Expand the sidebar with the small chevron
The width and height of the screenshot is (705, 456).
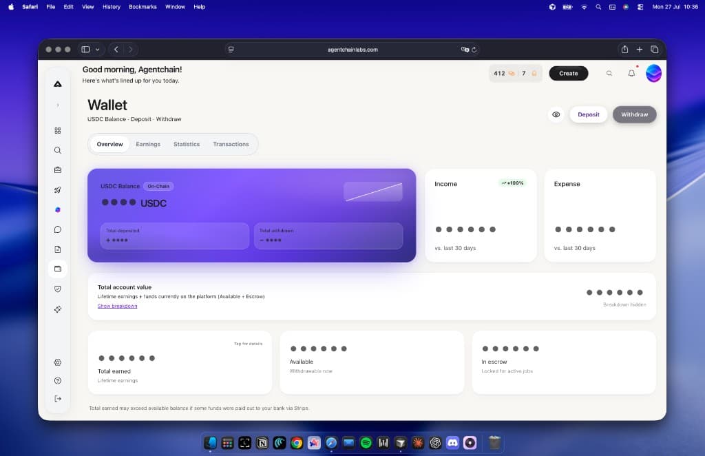pyautogui.click(x=58, y=105)
